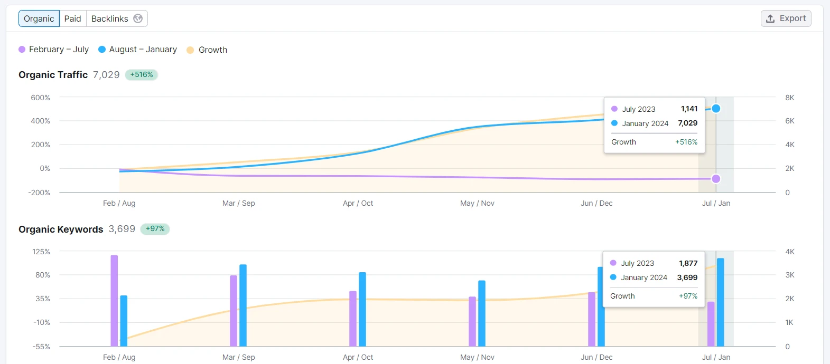Click the +516% Organic Traffic badge
The height and width of the screenshot is (364, 830).
click(142, 75)
